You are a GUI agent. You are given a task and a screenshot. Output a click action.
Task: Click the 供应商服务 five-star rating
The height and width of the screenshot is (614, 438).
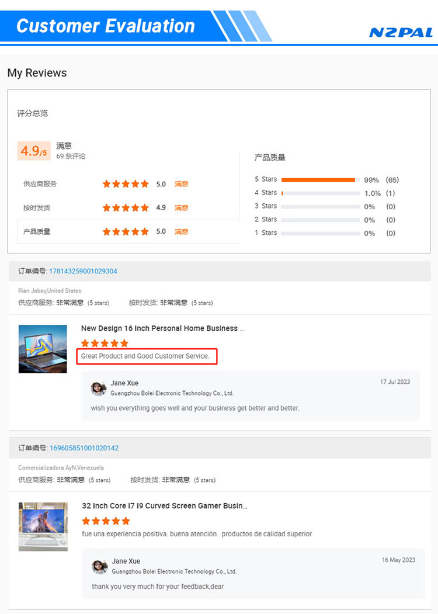tap(126, 184)
